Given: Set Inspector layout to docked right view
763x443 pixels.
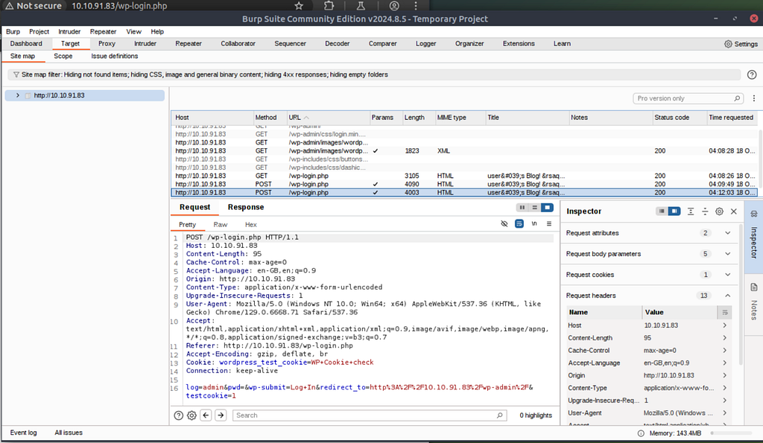Looking at the screenshot, I should click(x=674, y=211).
